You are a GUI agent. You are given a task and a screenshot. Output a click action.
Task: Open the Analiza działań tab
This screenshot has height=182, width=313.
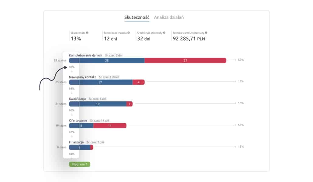[169, 17]
